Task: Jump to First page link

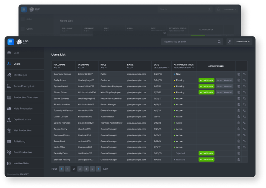Action: pos(54,169)
